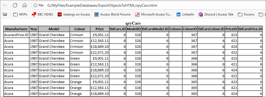The width and height of the screenshot is (266, 97).
Task: Click the tblCars.ID column header
Action: pos(117,29)
